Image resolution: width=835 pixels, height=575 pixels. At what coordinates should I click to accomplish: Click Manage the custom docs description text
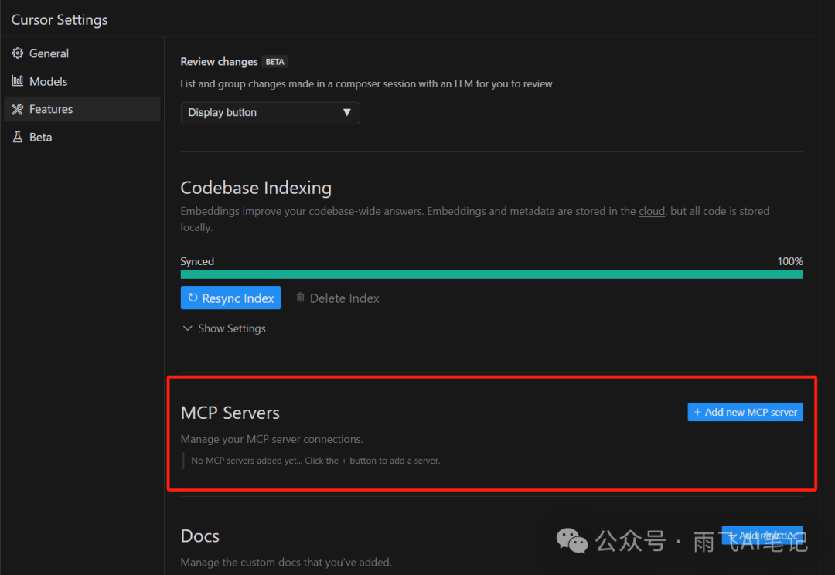pos(286,562)
